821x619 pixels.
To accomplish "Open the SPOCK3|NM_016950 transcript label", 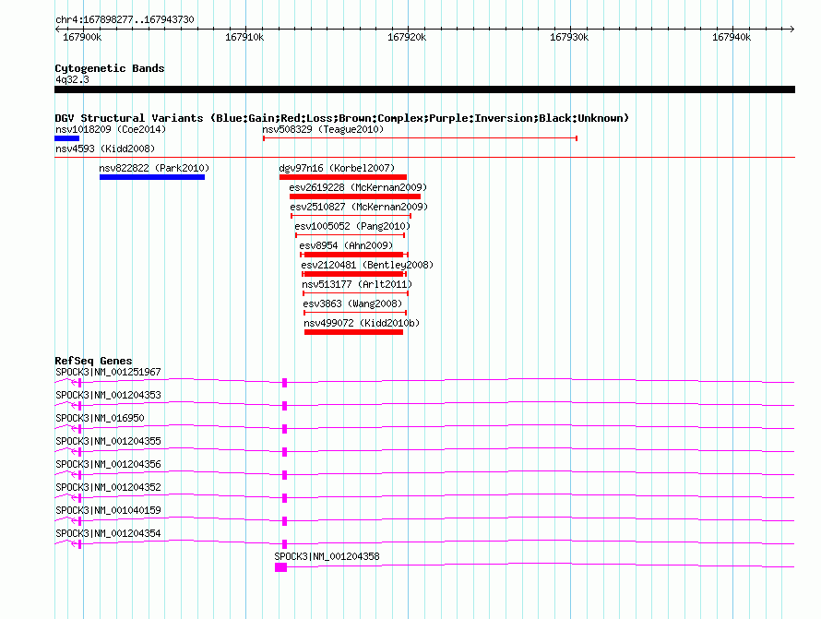I will pyautogui.click(x=100, y=418).
